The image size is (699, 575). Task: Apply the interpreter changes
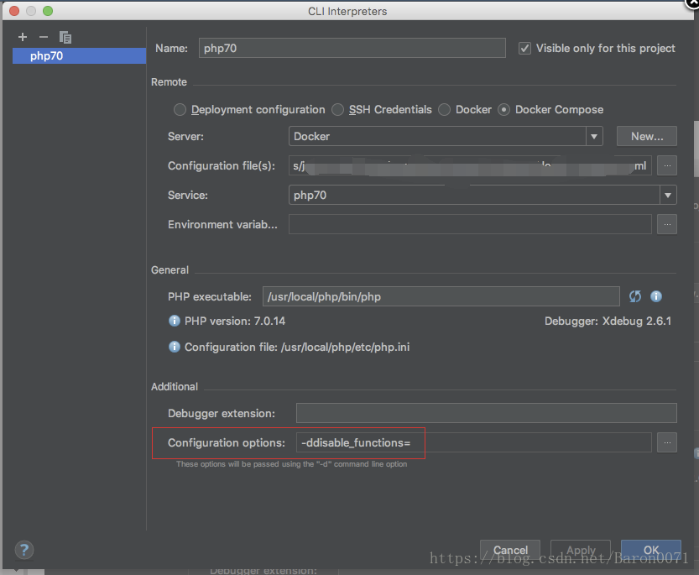pos(581,551)
